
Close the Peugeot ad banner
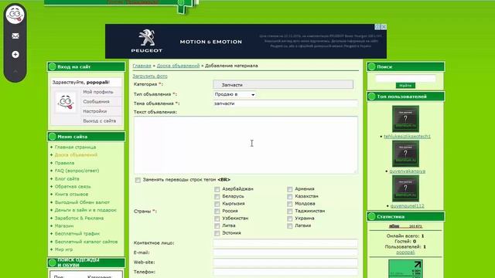point(384,27)
